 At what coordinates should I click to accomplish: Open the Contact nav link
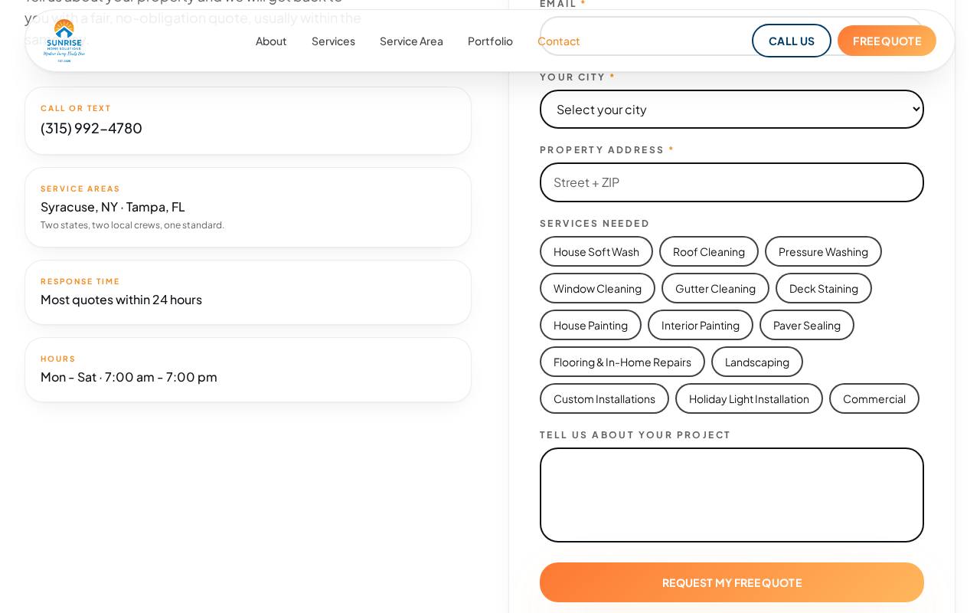pyautogui.click(x=559, y=41)
